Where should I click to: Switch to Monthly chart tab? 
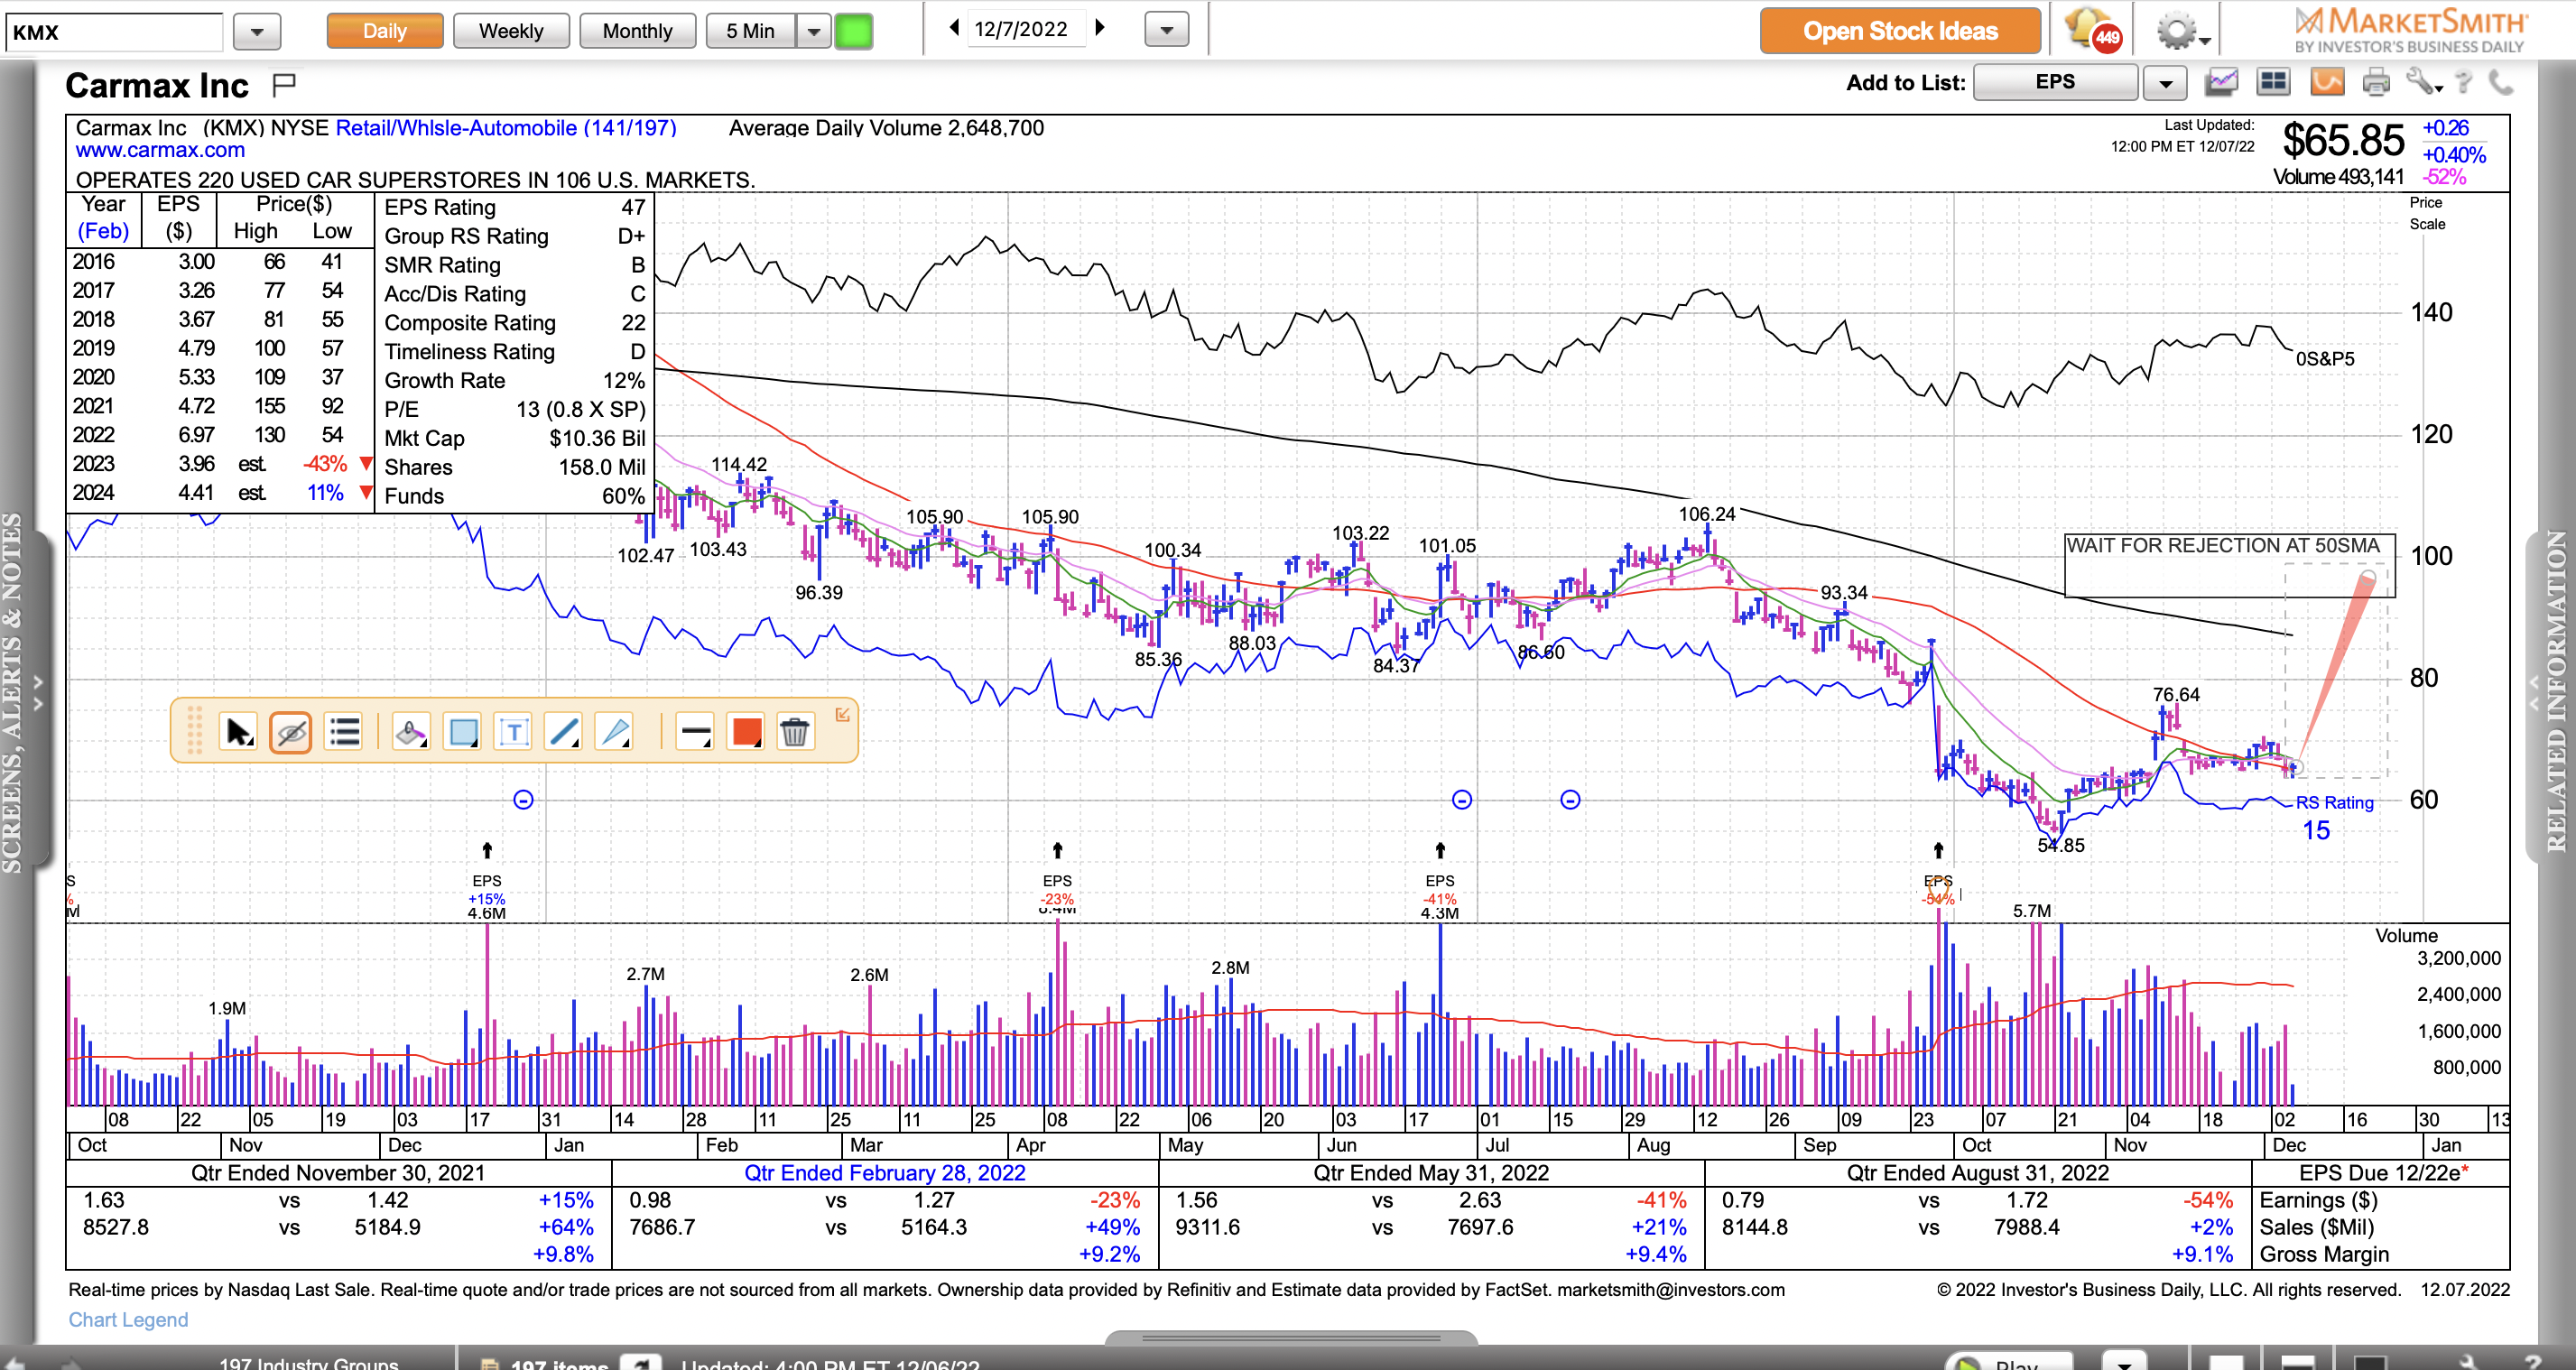click(x=638, y=31)
